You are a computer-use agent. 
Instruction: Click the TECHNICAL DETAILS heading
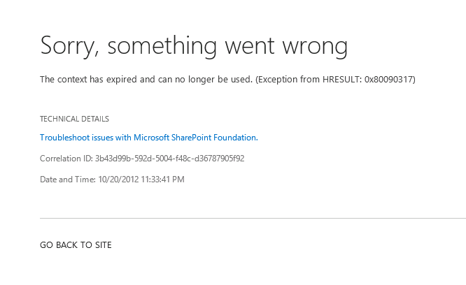[74, 119]
